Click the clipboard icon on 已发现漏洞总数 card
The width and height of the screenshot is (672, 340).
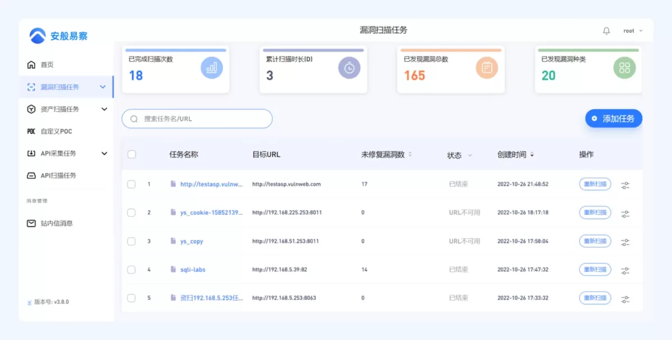coord(487,68)
